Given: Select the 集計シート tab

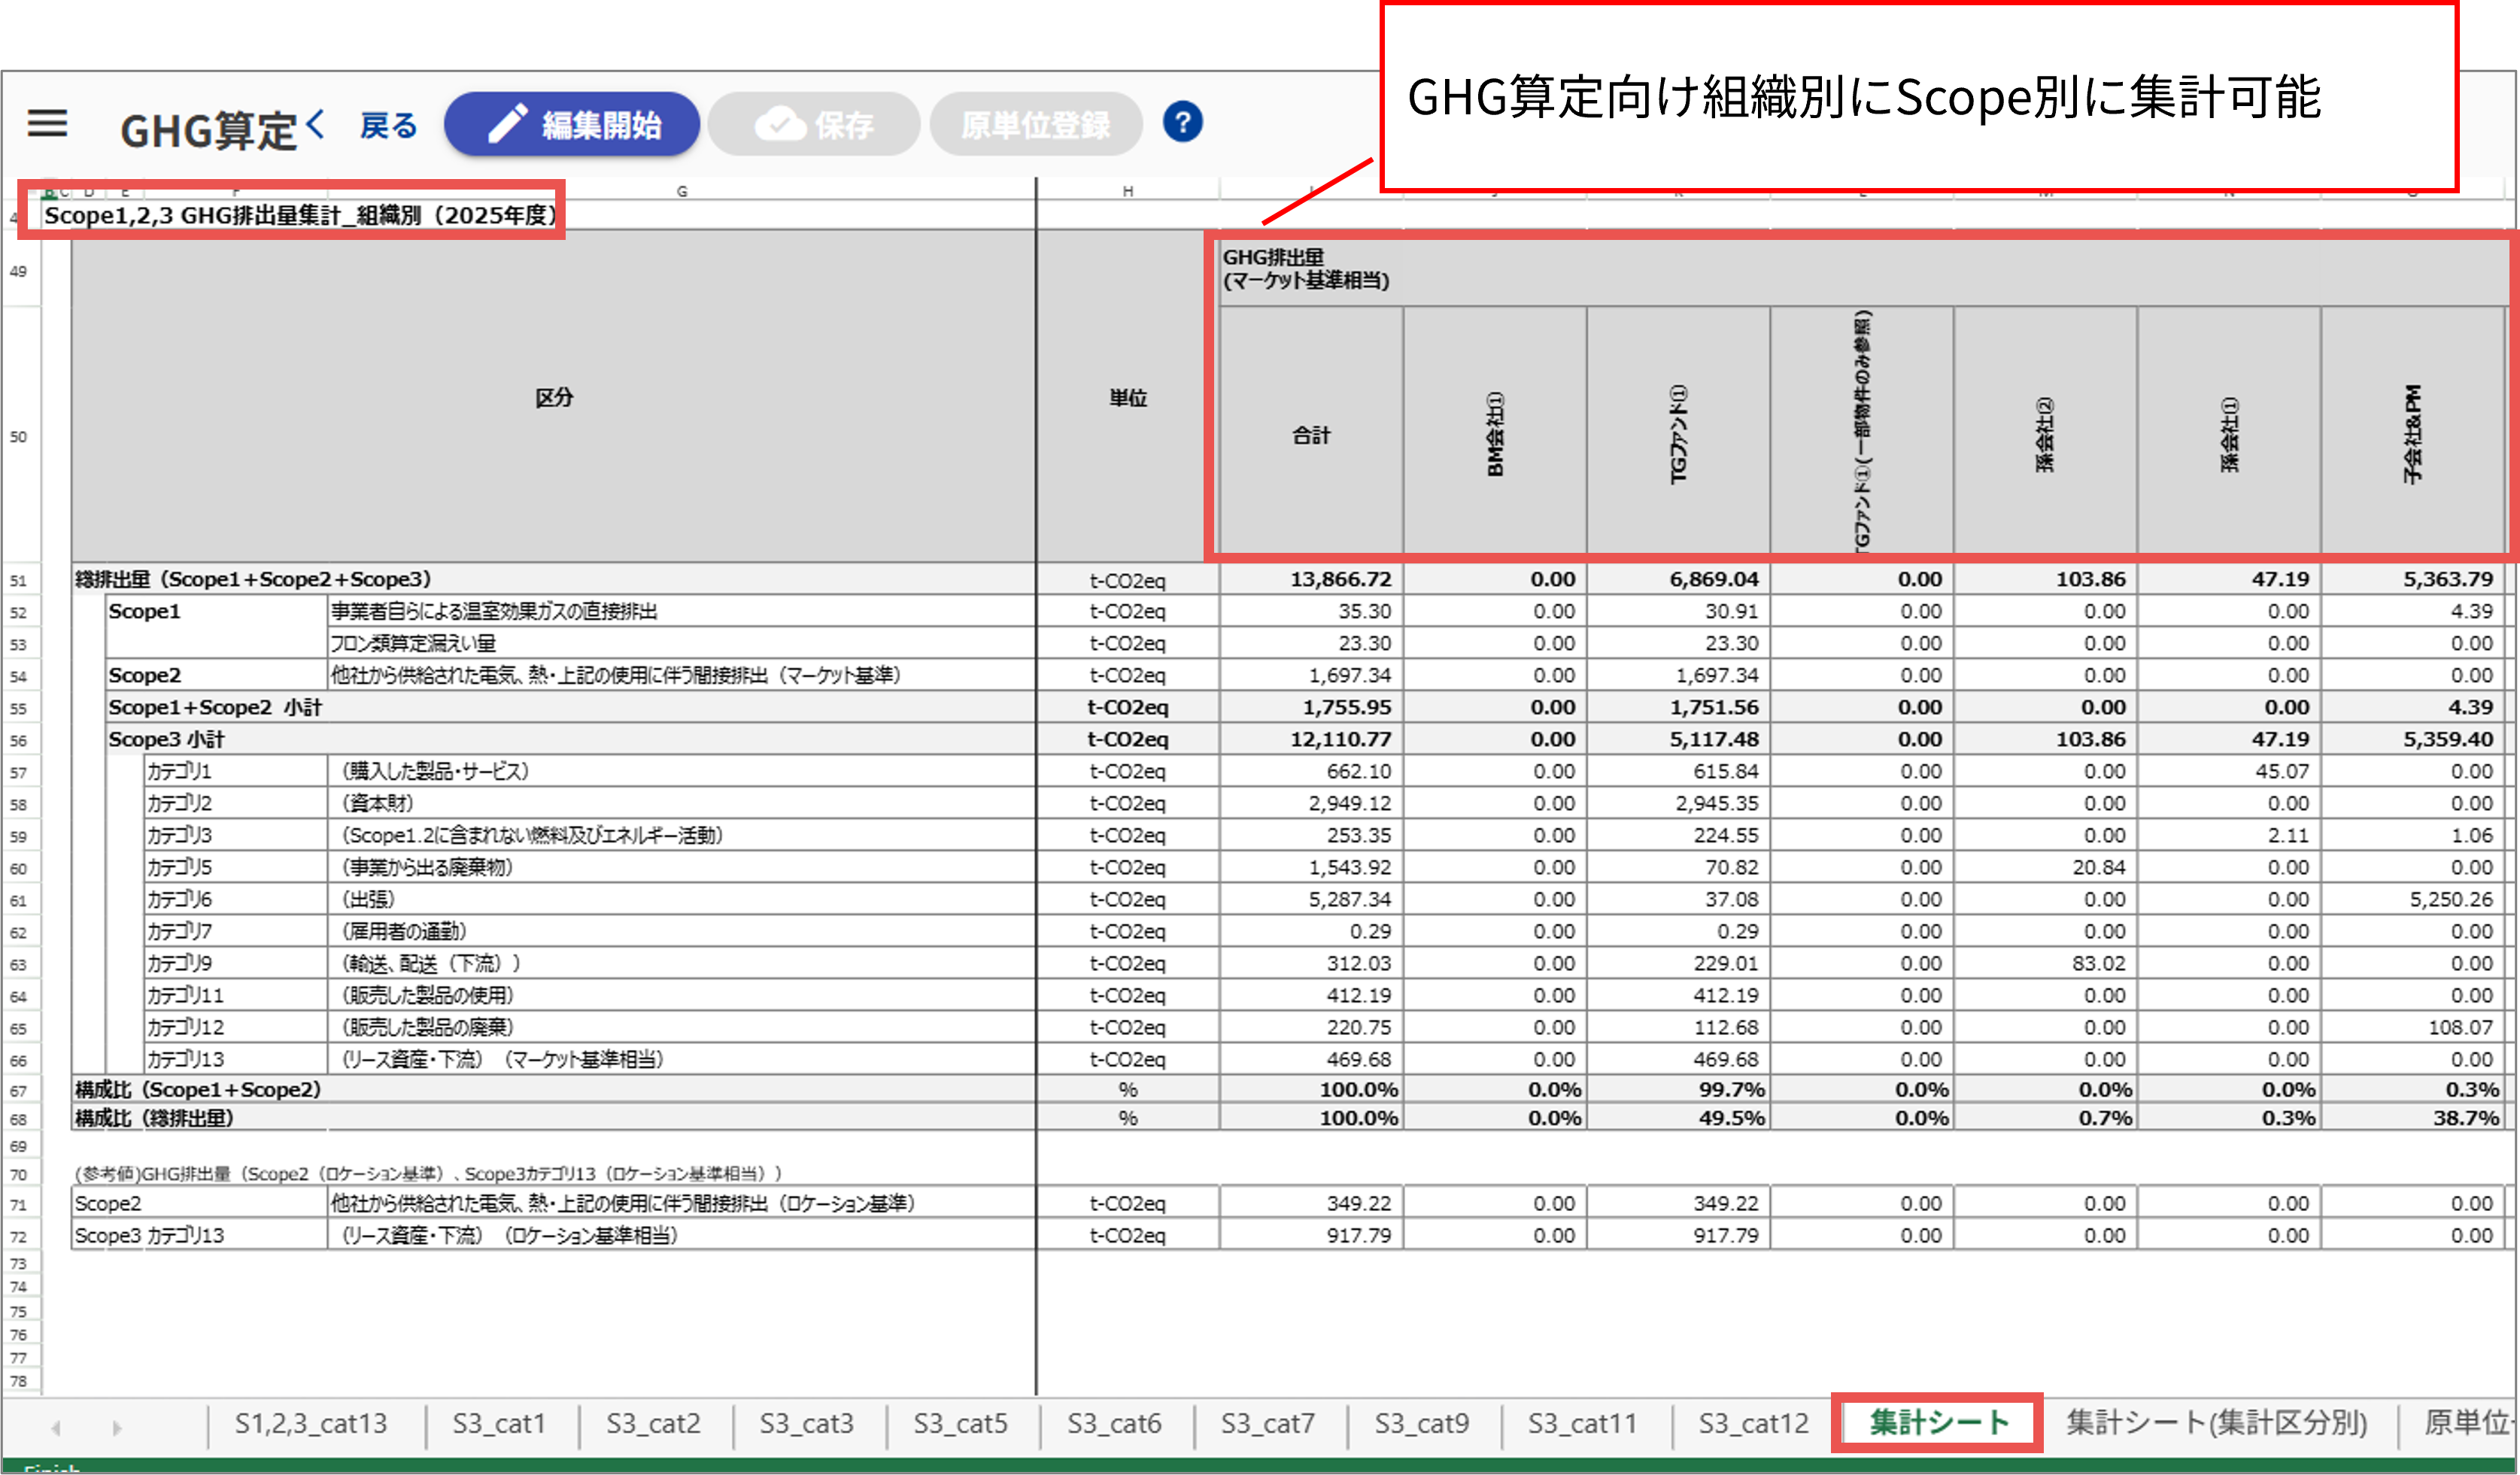Looking at the screenshot, I should (x=1938, y=1423).
